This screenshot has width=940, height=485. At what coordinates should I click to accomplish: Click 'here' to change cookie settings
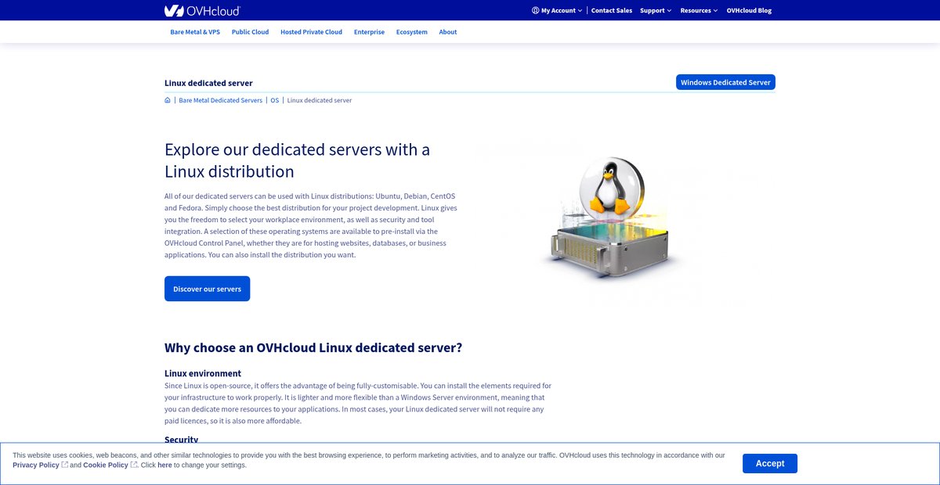[x=164, y=465]
